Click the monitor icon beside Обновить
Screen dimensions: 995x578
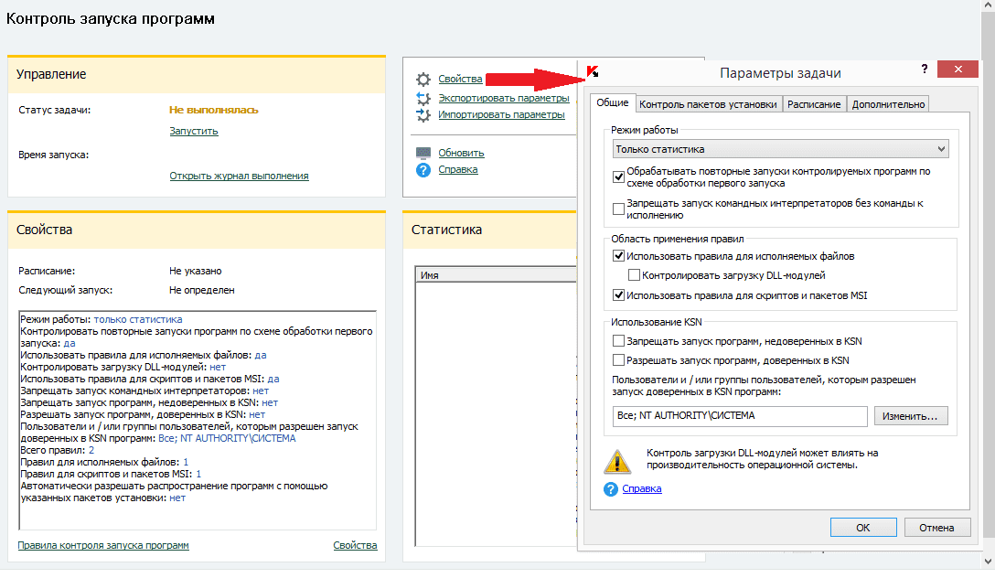click(x=423, y=153)
